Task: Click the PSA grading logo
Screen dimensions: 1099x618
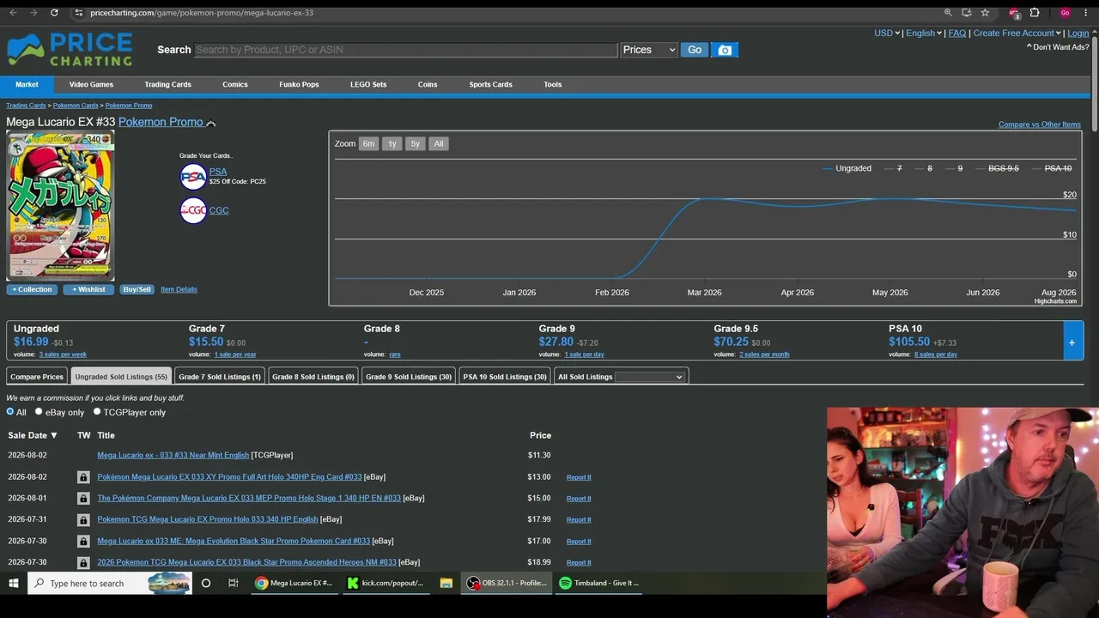Action: coord(193,177)
